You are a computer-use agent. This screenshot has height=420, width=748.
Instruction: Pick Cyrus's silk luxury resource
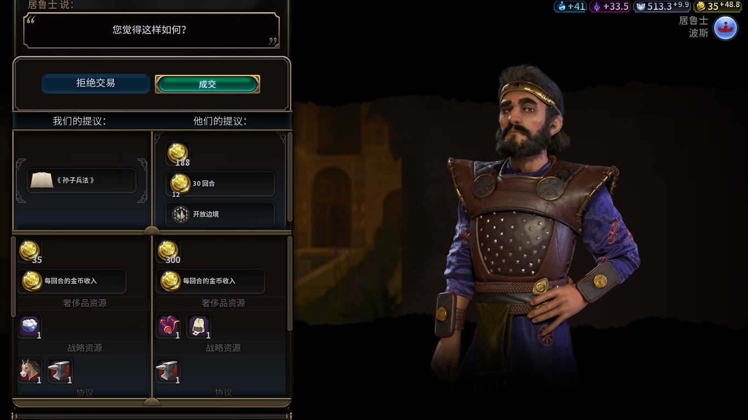click(169, 326)
